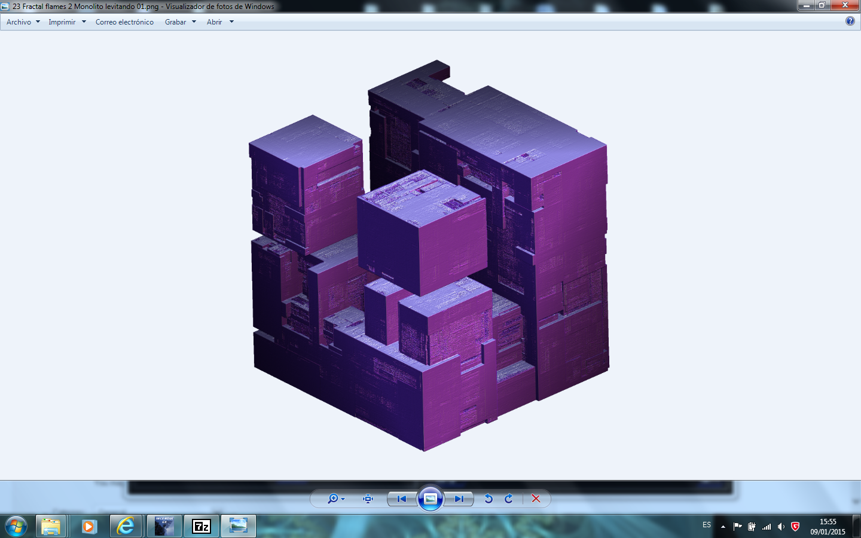The width and height of the screenshot is (861, 538).
Task: Minimize the Photo Viewer window
Action: [806, 5]
